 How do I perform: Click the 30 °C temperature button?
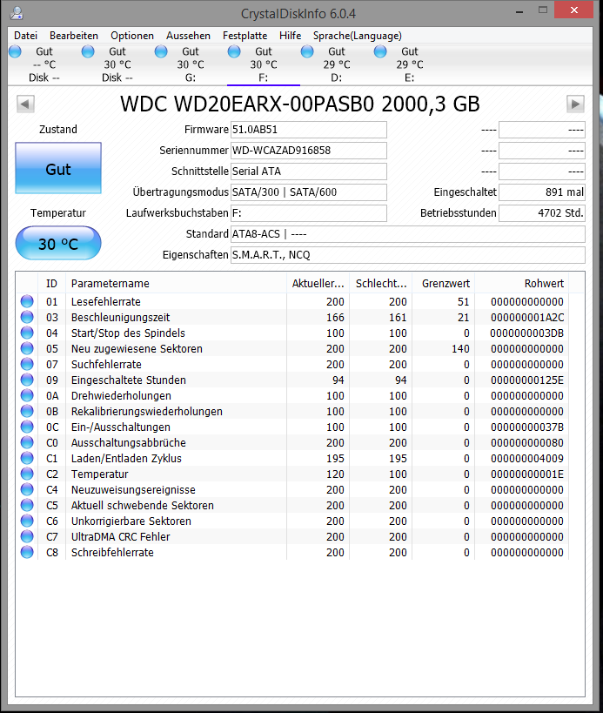[x=58, y=244]
